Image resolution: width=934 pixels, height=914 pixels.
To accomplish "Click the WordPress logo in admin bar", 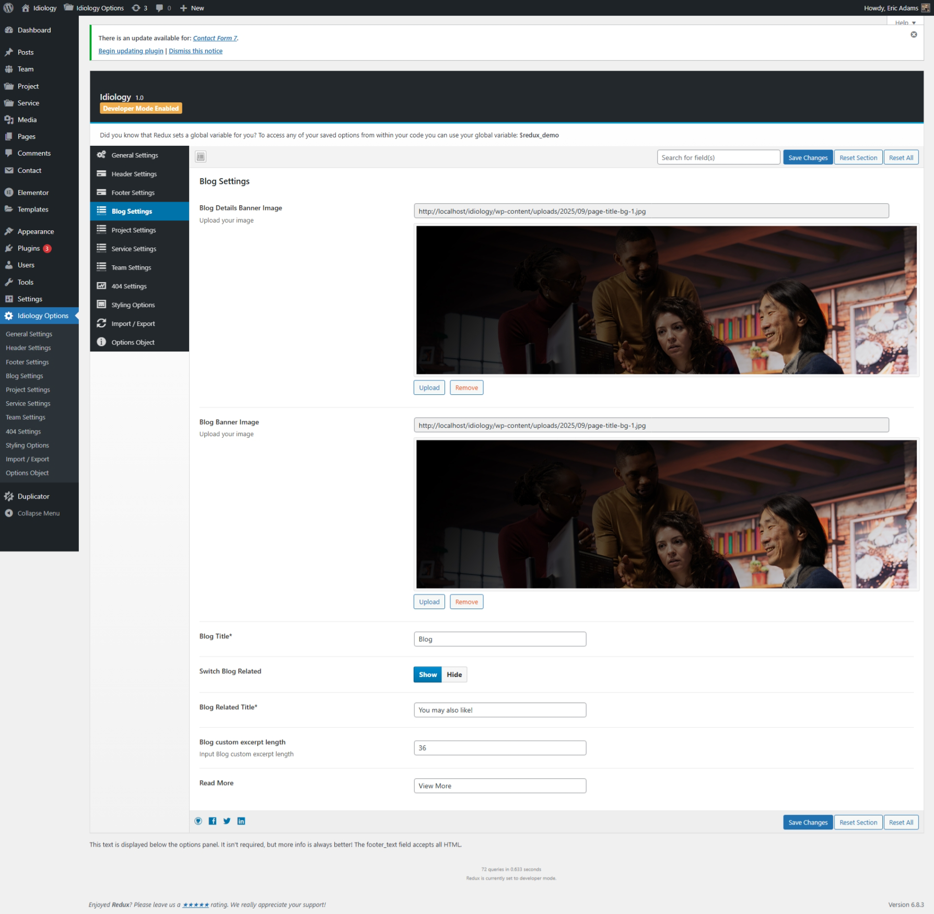I will [x=8, y=8].
